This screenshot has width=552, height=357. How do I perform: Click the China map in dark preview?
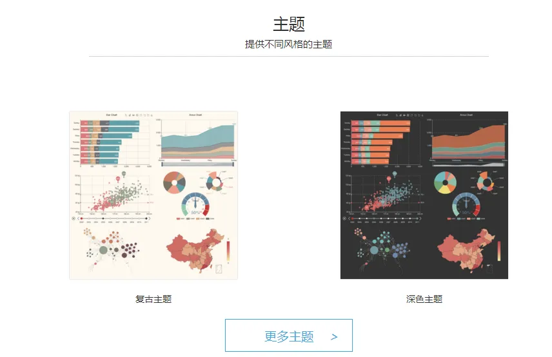pos(466,251)
